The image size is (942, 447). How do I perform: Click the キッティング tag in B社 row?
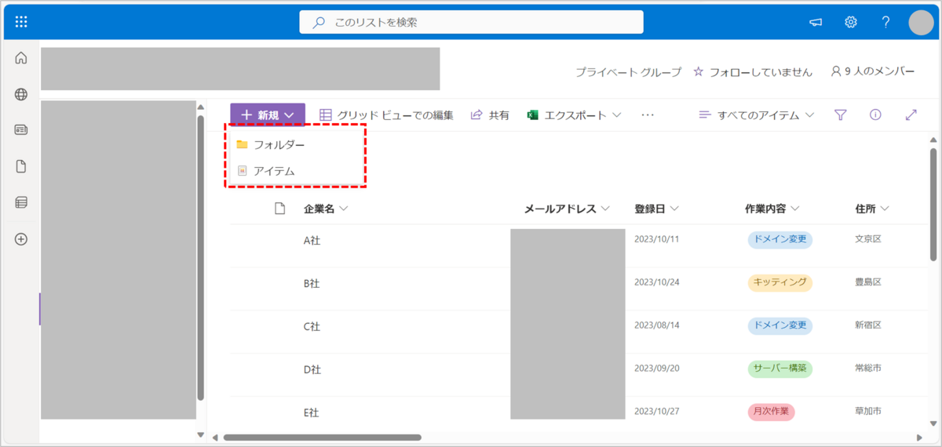coord(780,282)
